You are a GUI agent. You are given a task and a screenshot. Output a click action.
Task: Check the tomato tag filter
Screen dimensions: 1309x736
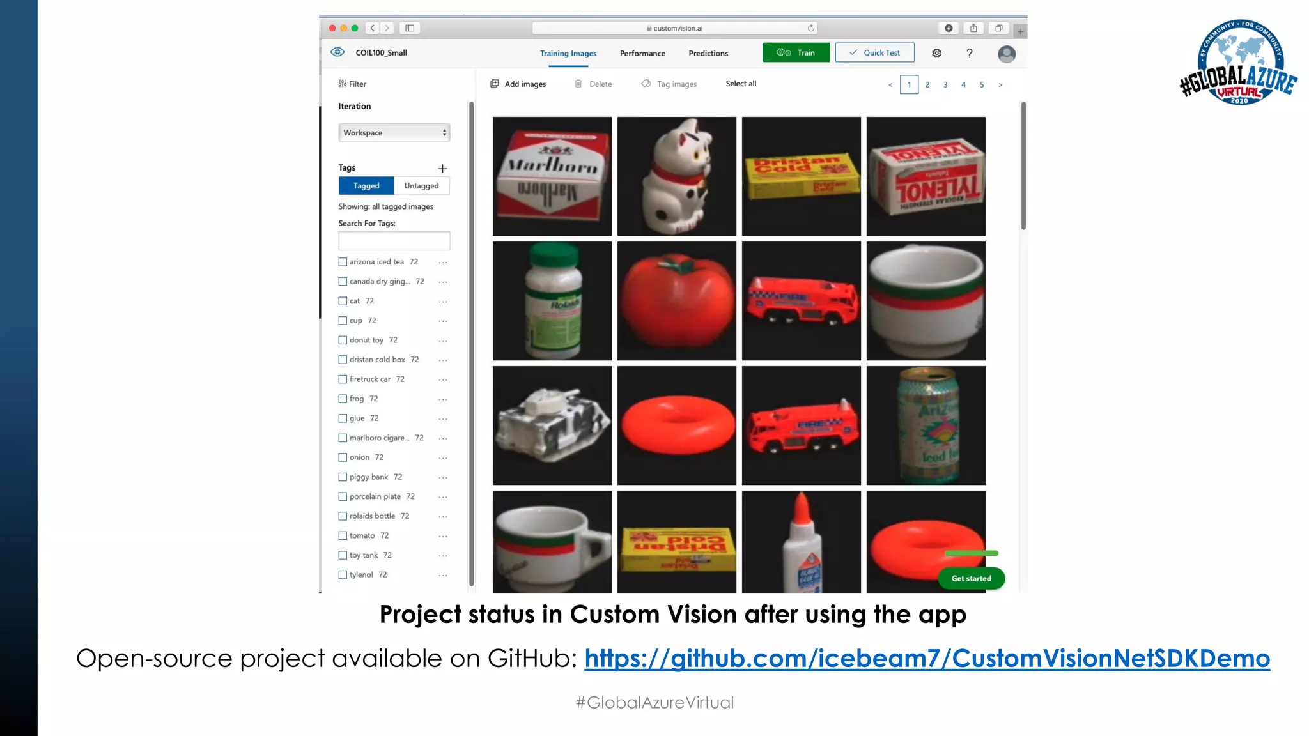click(343, 535)
